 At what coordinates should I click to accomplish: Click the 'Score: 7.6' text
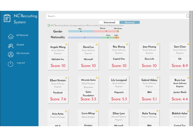(58, 99)
